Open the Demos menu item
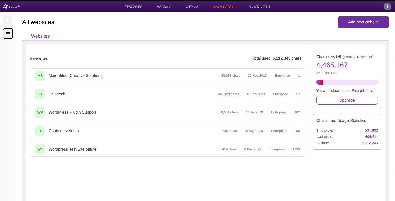This screenshot has width=395, height=201. 192,7
